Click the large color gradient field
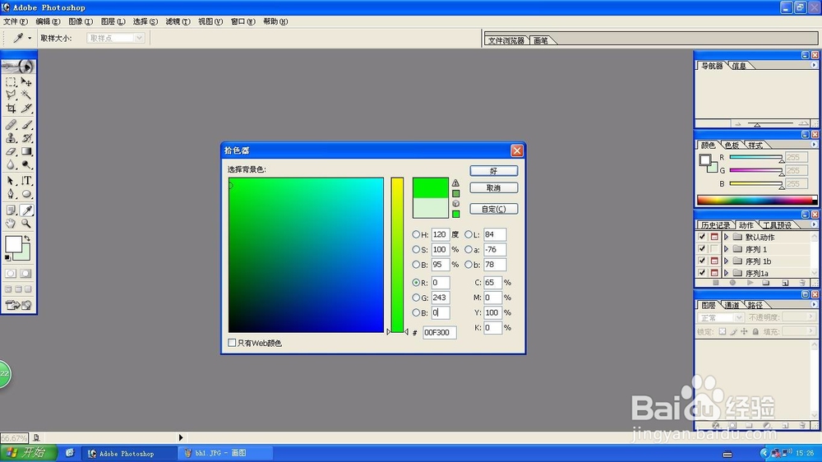Image resolution: width=822 pixels, height=462 pixels. [x=306, y=255]
